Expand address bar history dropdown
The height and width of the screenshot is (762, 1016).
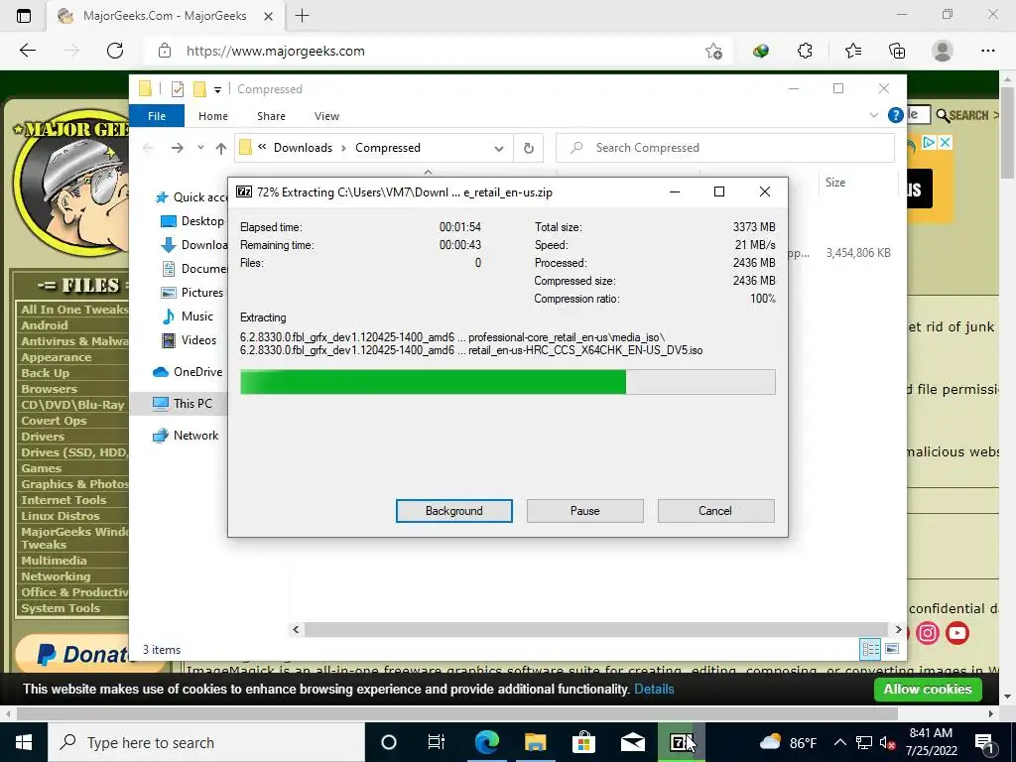point(499,149)
